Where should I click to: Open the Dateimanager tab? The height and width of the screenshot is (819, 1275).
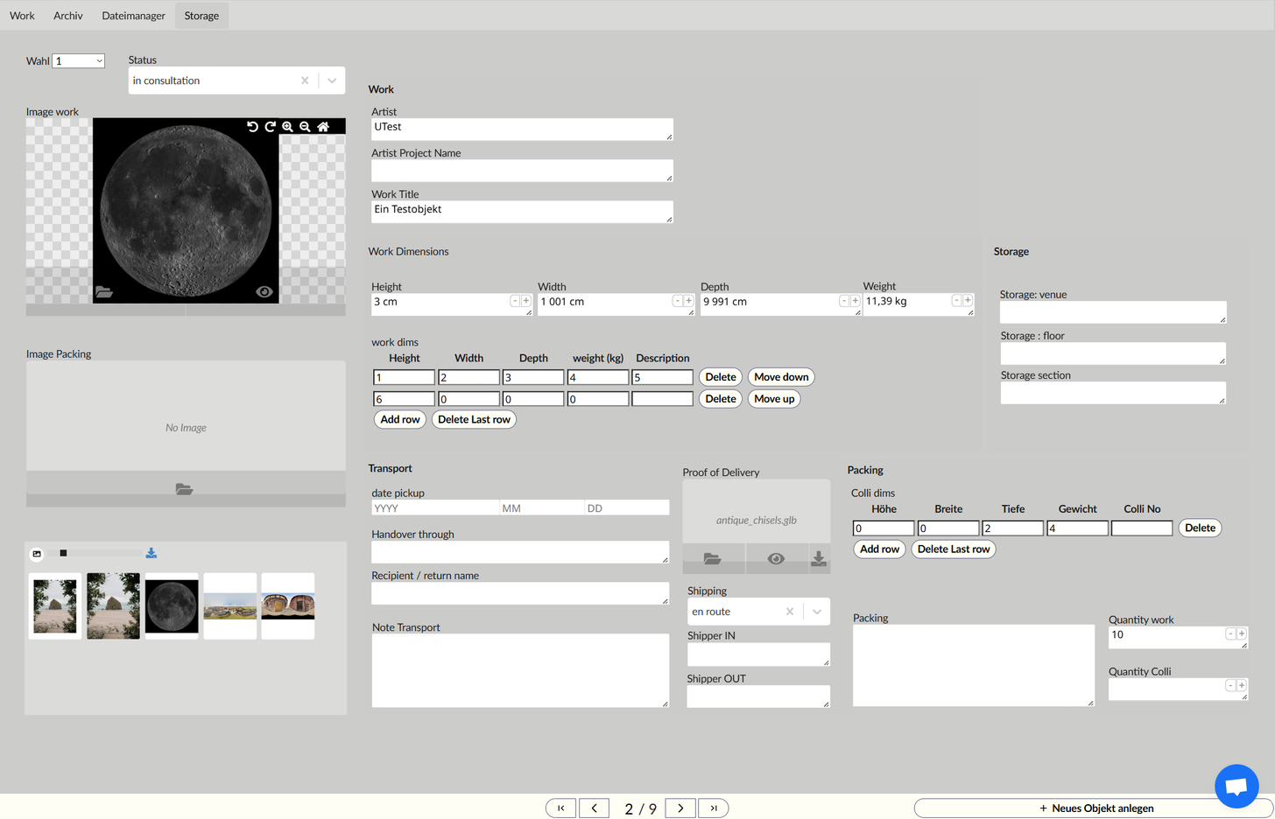pos(133,16)
